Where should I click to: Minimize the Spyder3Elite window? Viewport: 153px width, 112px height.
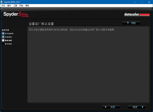pyautogui.click(x=135, y=2)
